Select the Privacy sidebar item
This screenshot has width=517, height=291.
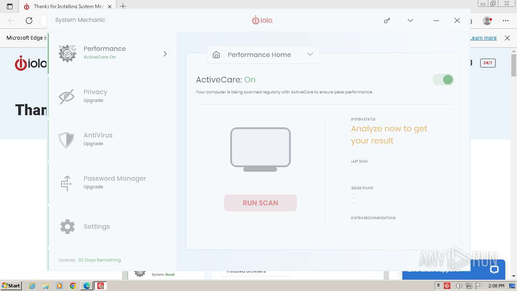click(113, 96)
